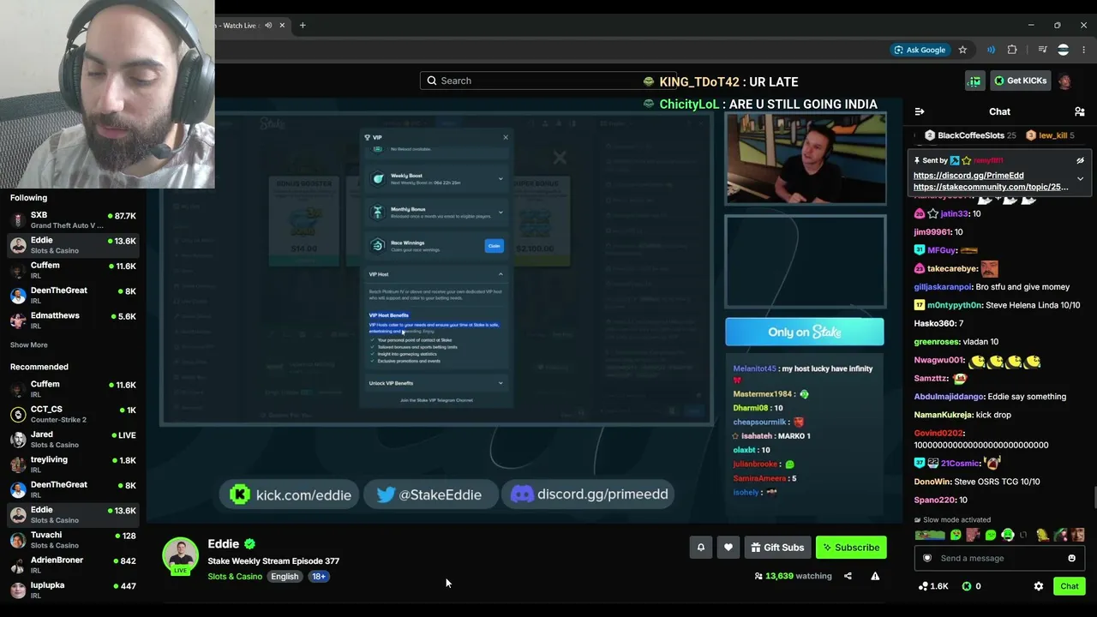Open the user profile avatar menu
Image resolution: width=1097 pixels, height=617 pixels.
(x=1064, y=81)
